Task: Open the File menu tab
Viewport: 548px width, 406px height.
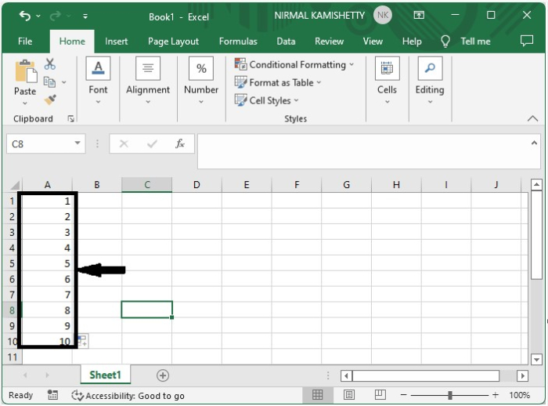Action: [25, 42]
